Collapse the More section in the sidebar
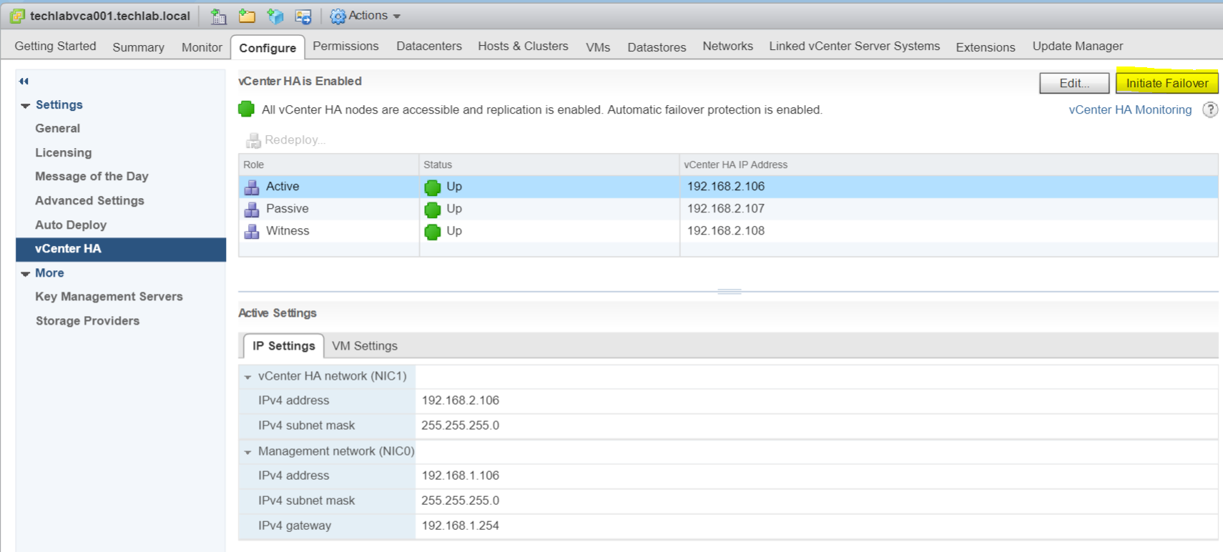This screenshot has width=1223, height=552. 26,274
